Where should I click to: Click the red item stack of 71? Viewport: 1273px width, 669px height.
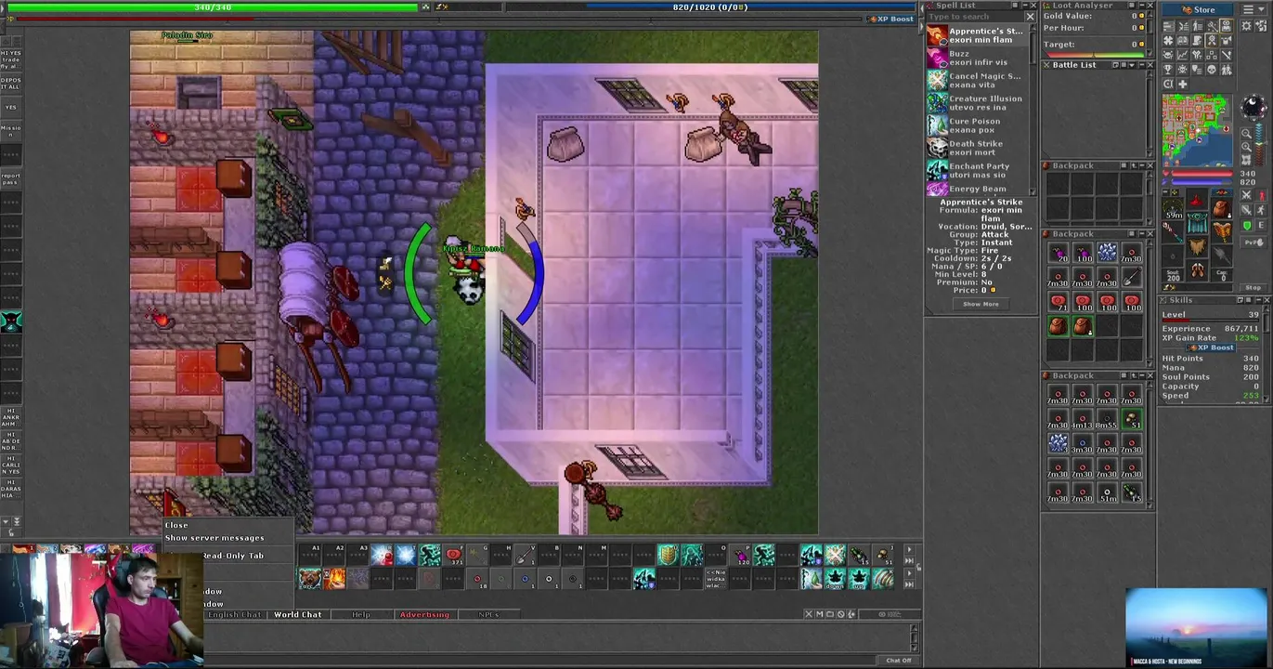[1058, 302]
